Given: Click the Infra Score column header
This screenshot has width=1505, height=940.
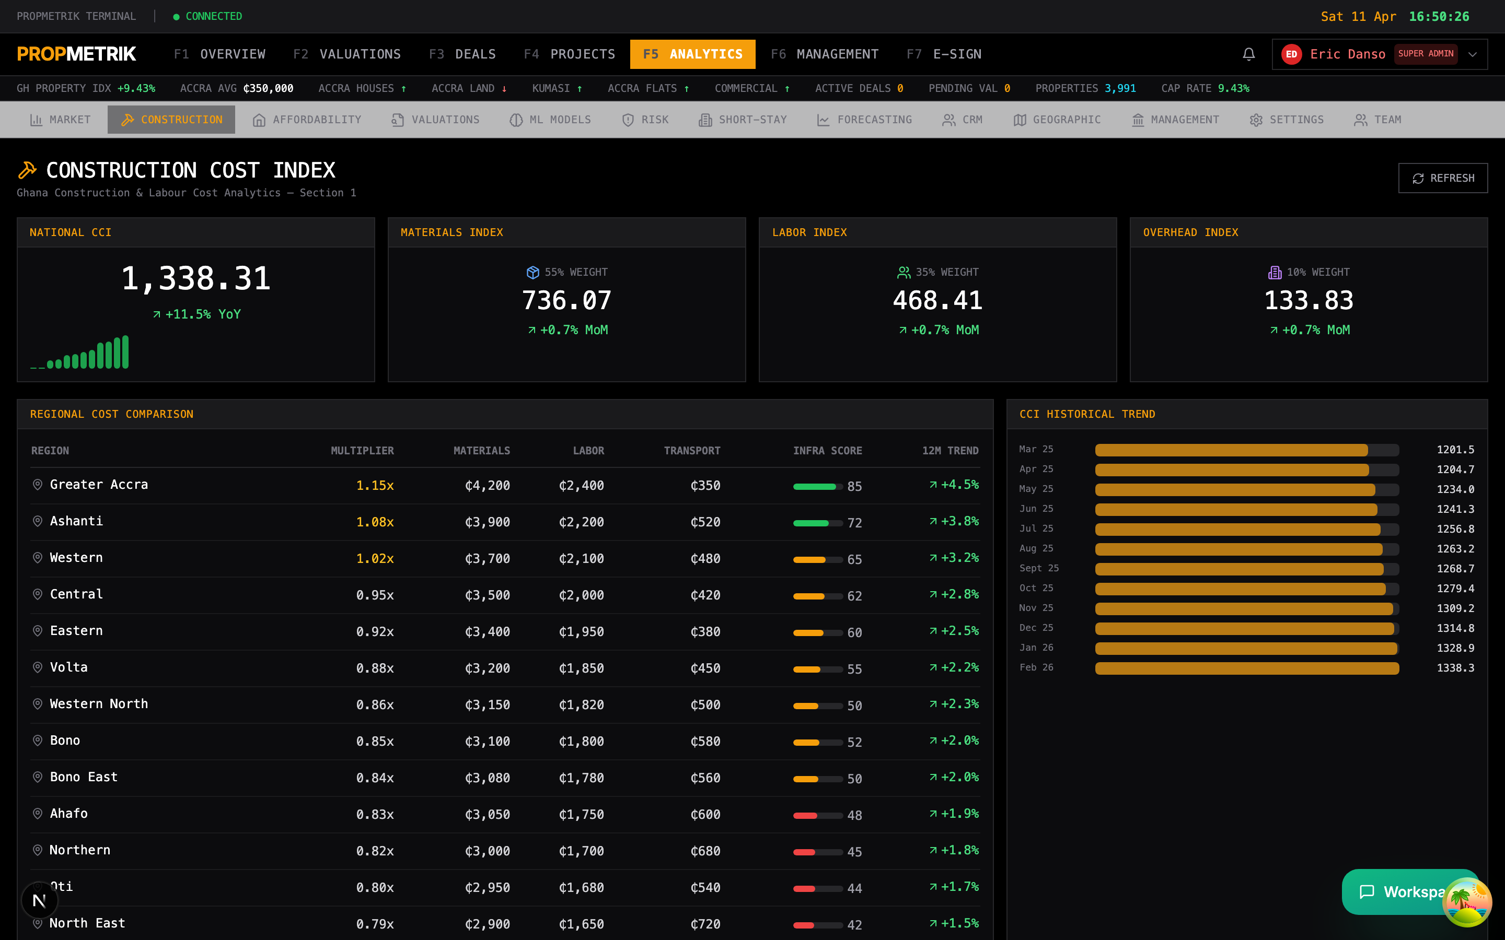Looking at the screenshot, I should pyautogui.click(x=827, y=451).
